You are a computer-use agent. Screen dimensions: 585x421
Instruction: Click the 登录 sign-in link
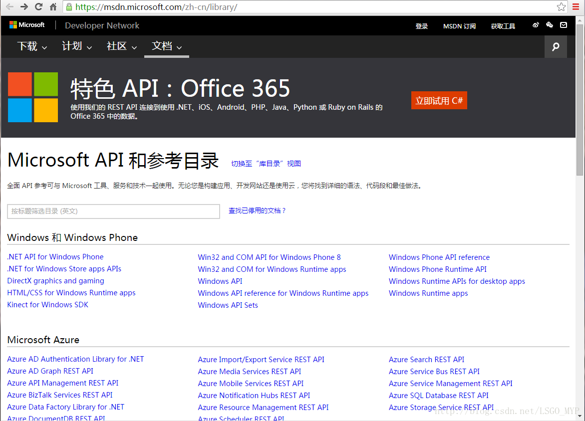tap(422, 26)
